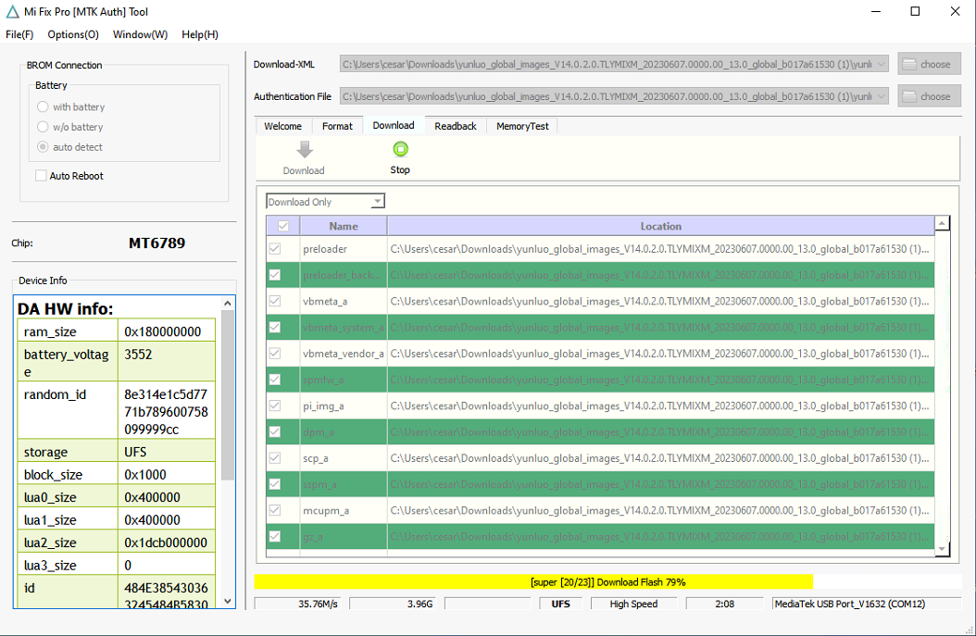The width and height of the screenshot is (976, 636).
Task: Click the Mi Fix Pro app logo
Action: (x=12, y=12)
